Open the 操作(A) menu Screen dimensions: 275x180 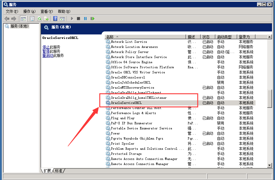click(x=29, y=11)
